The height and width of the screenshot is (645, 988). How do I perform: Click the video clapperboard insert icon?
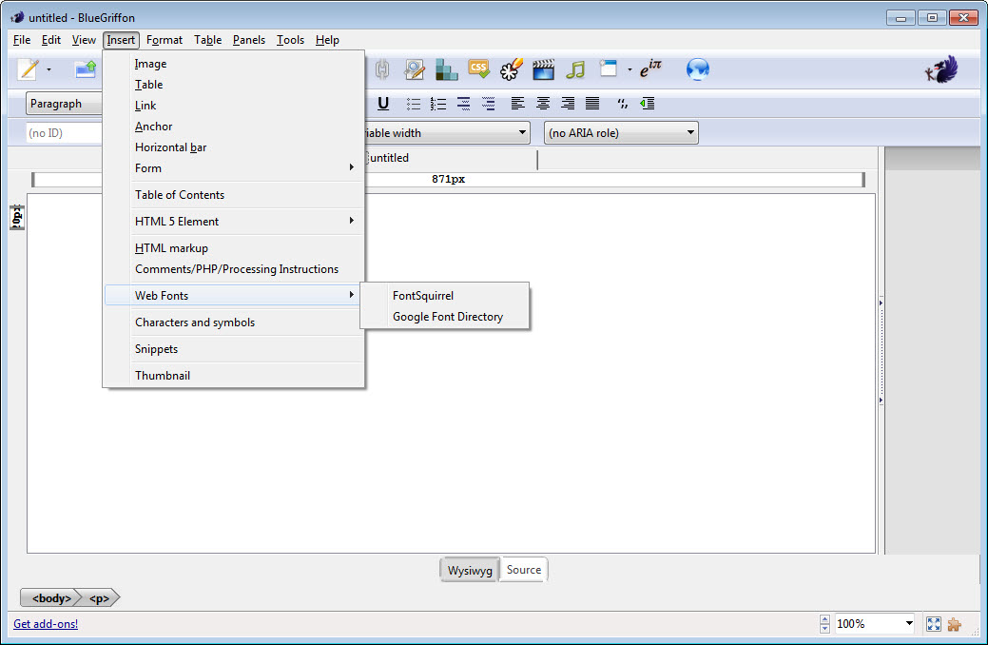click(x=543, y=69)
